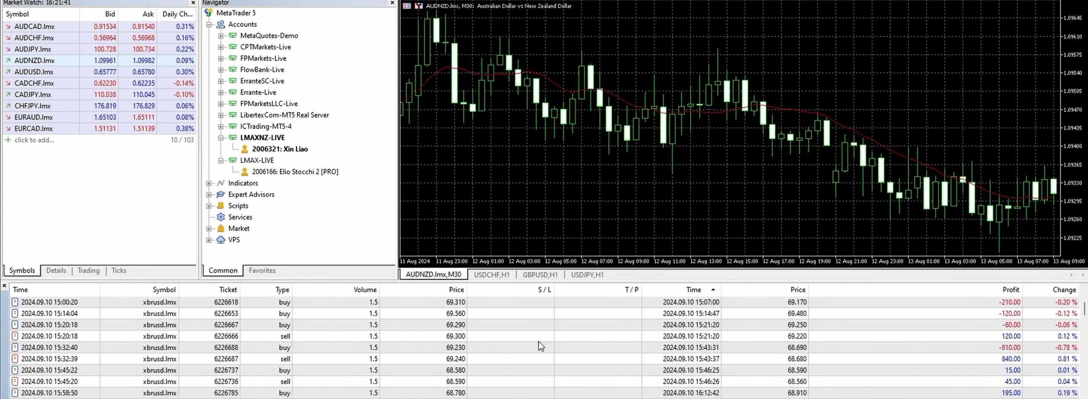Click the history table vertical scrollbar
This screenshot has height=399, width=1088.
click(1085, 308)
